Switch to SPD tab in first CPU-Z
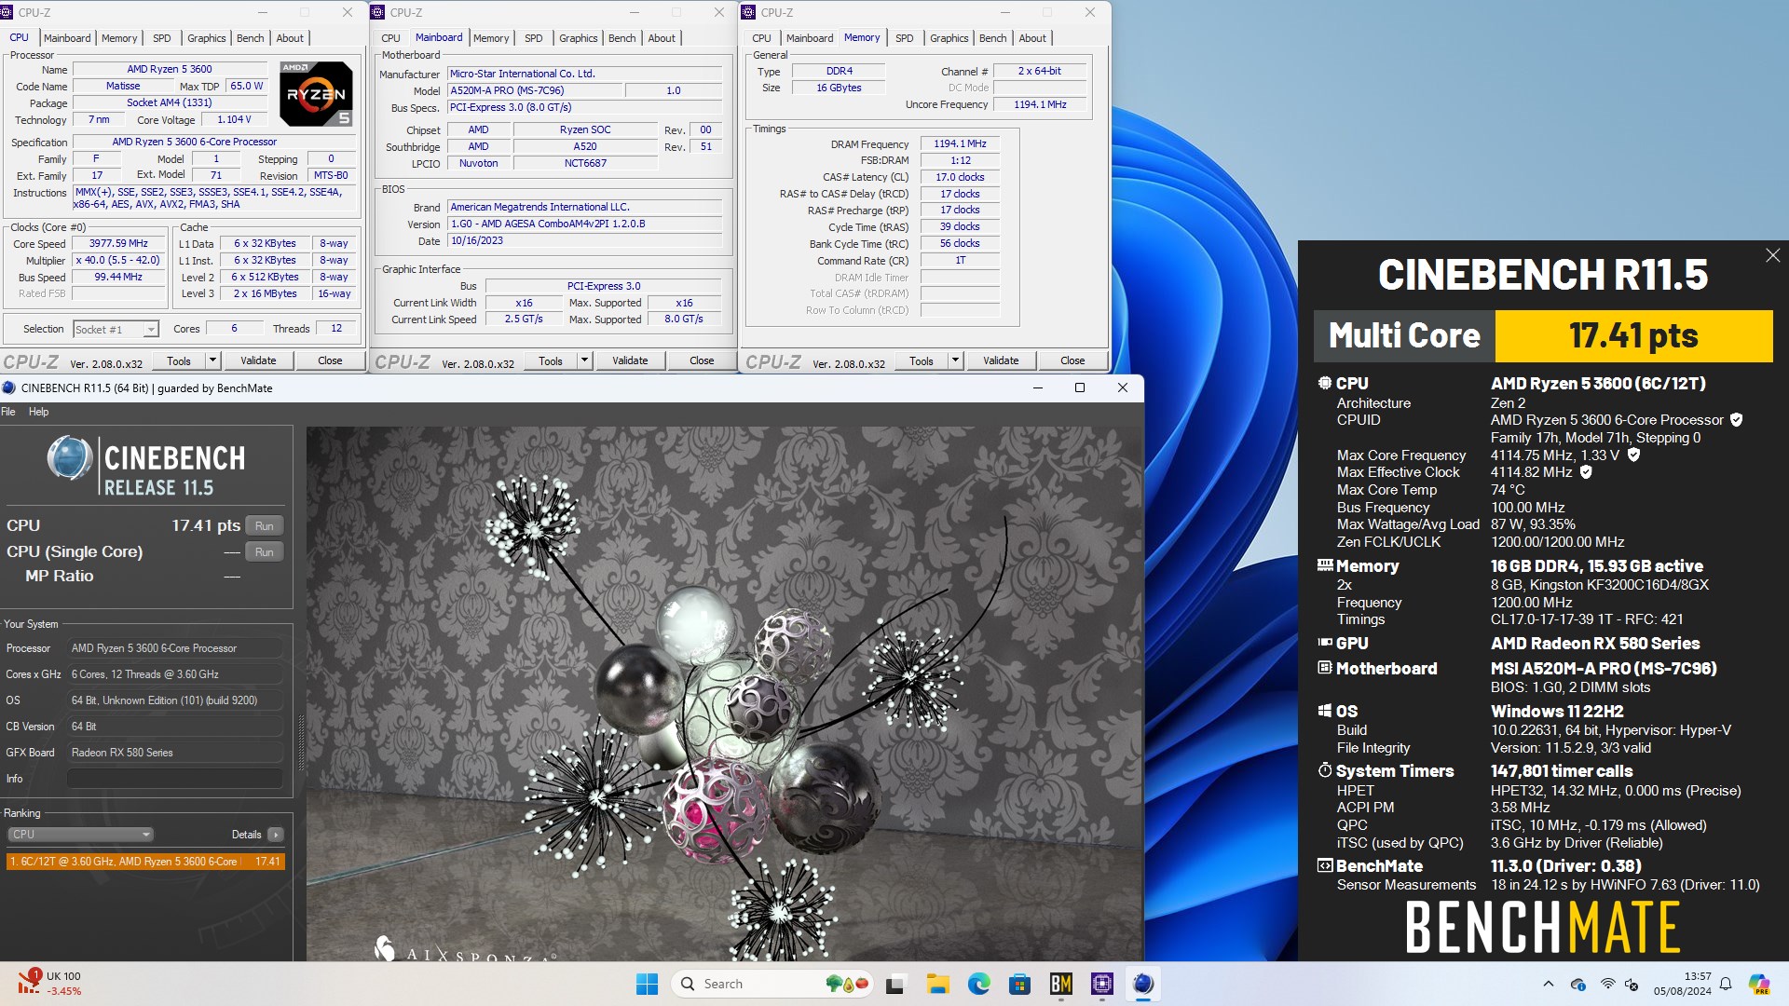 pyautogui.click(x=161, y=38)
